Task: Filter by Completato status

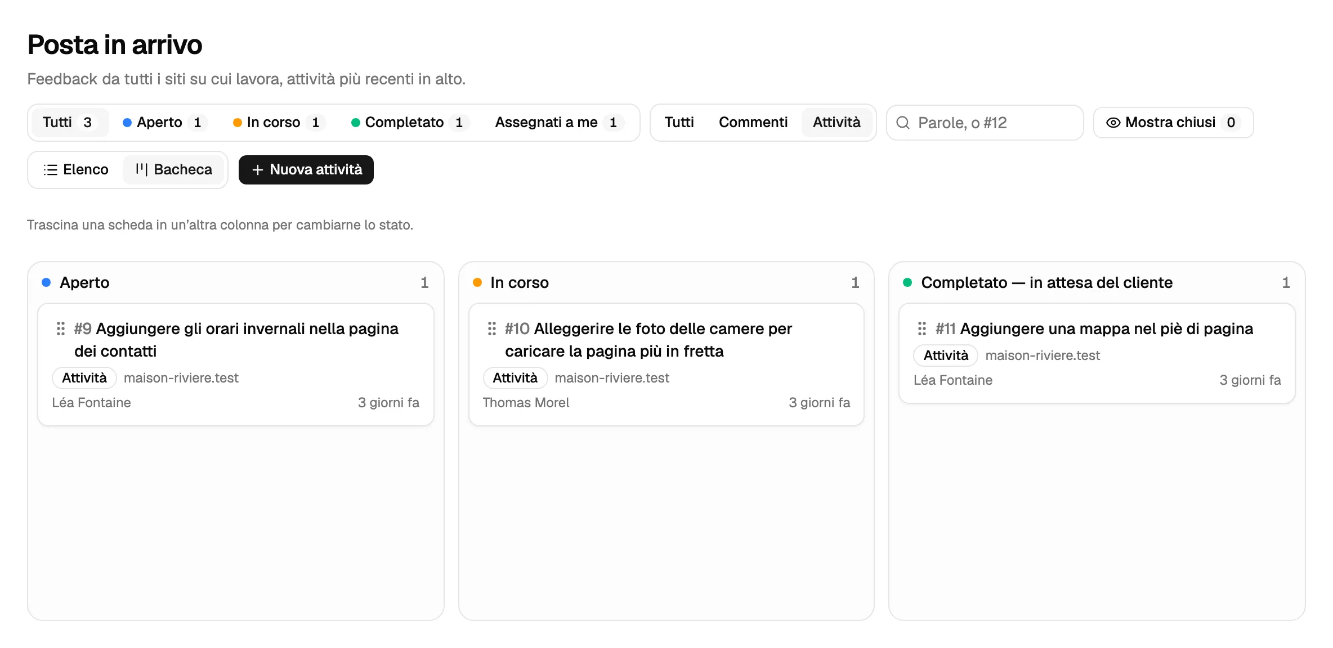Action: (x=410, y=123)
